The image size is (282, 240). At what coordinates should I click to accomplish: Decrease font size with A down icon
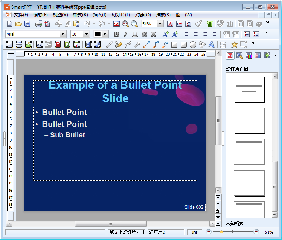point(175,34)
